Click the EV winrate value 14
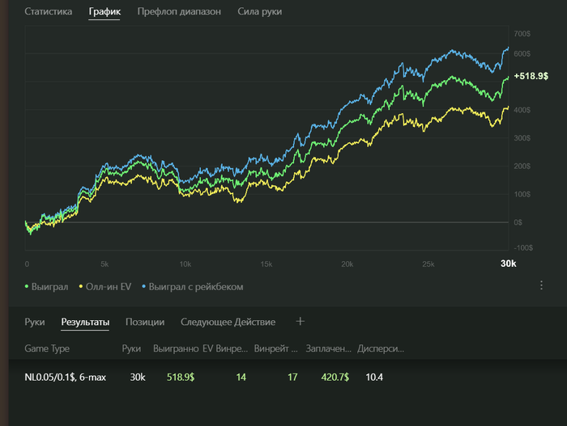The image size is (567, 426). [x=241, y=377]
